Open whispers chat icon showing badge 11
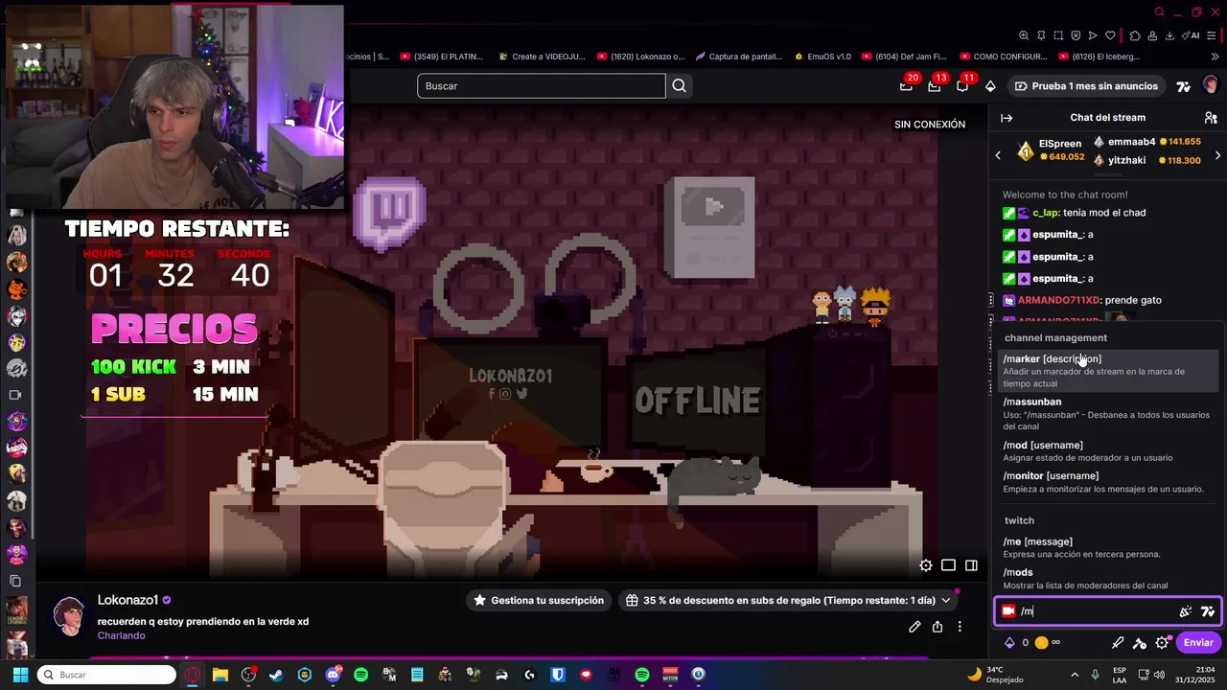This screenshot has height=690, width=1227. pos(962,86)
